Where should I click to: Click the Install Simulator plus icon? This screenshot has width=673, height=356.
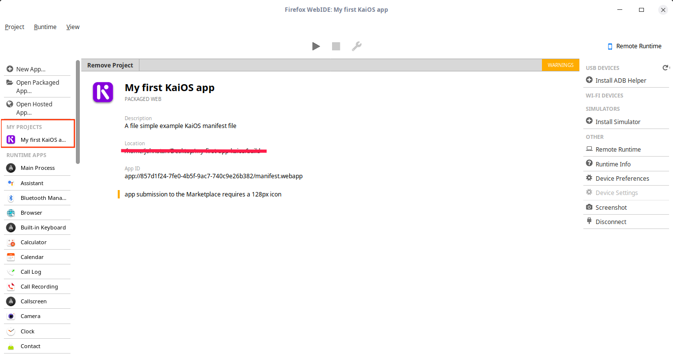(x=589, y=121)
